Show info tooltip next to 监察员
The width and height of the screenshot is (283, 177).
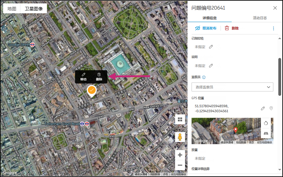pyautogui.click(x=204, y=77)
